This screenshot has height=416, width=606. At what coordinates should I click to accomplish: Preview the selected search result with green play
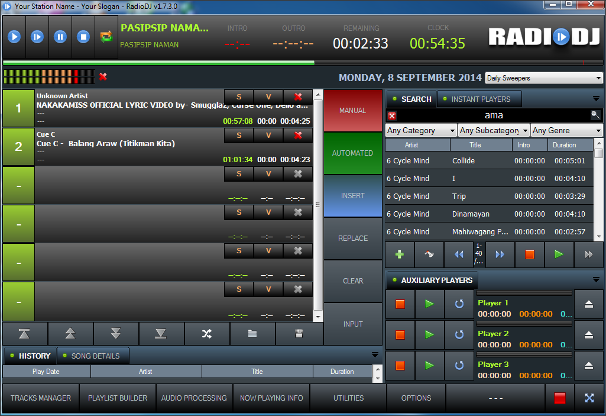pos(558,254)
